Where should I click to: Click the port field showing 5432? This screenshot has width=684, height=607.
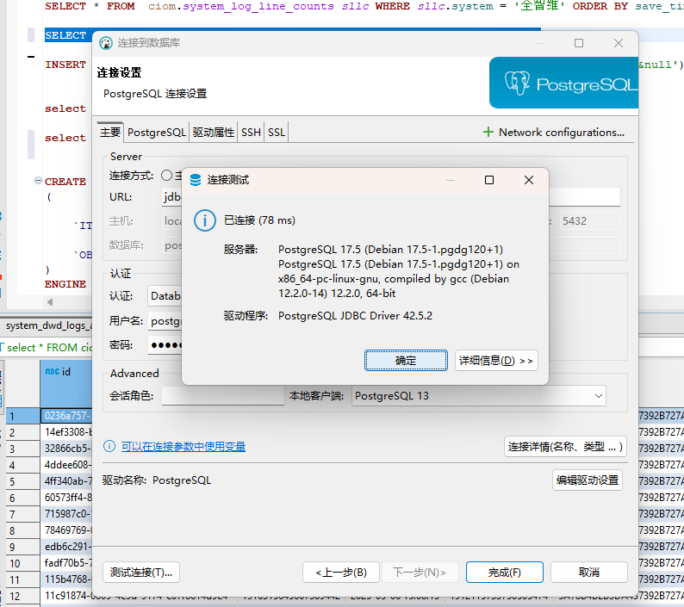(x=589, y=221)
